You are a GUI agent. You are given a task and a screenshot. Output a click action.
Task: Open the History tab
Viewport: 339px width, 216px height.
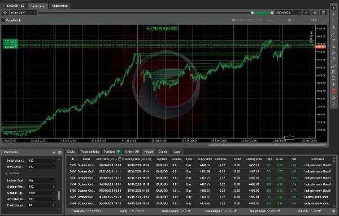(x=149, y=152)
